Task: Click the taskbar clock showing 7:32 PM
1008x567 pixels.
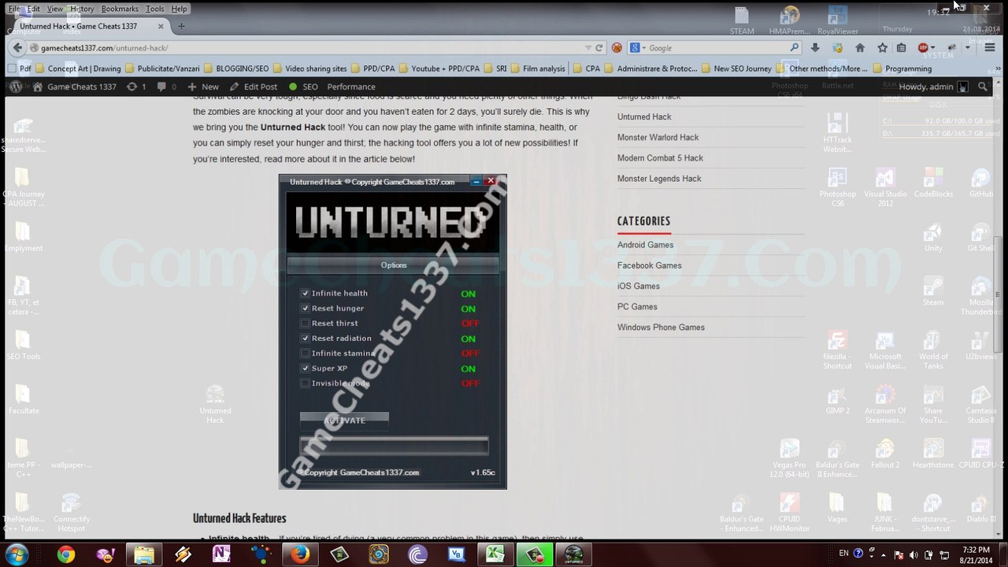Action: pyautogui.click(x=976, y=554)
